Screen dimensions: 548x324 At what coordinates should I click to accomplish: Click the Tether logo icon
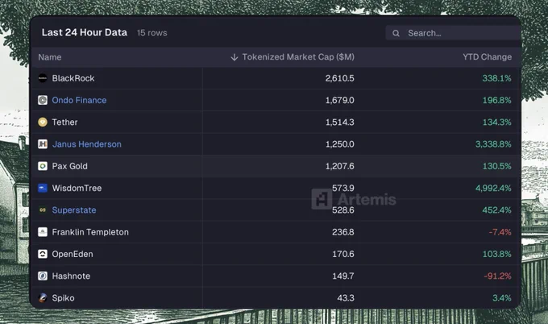43,123
